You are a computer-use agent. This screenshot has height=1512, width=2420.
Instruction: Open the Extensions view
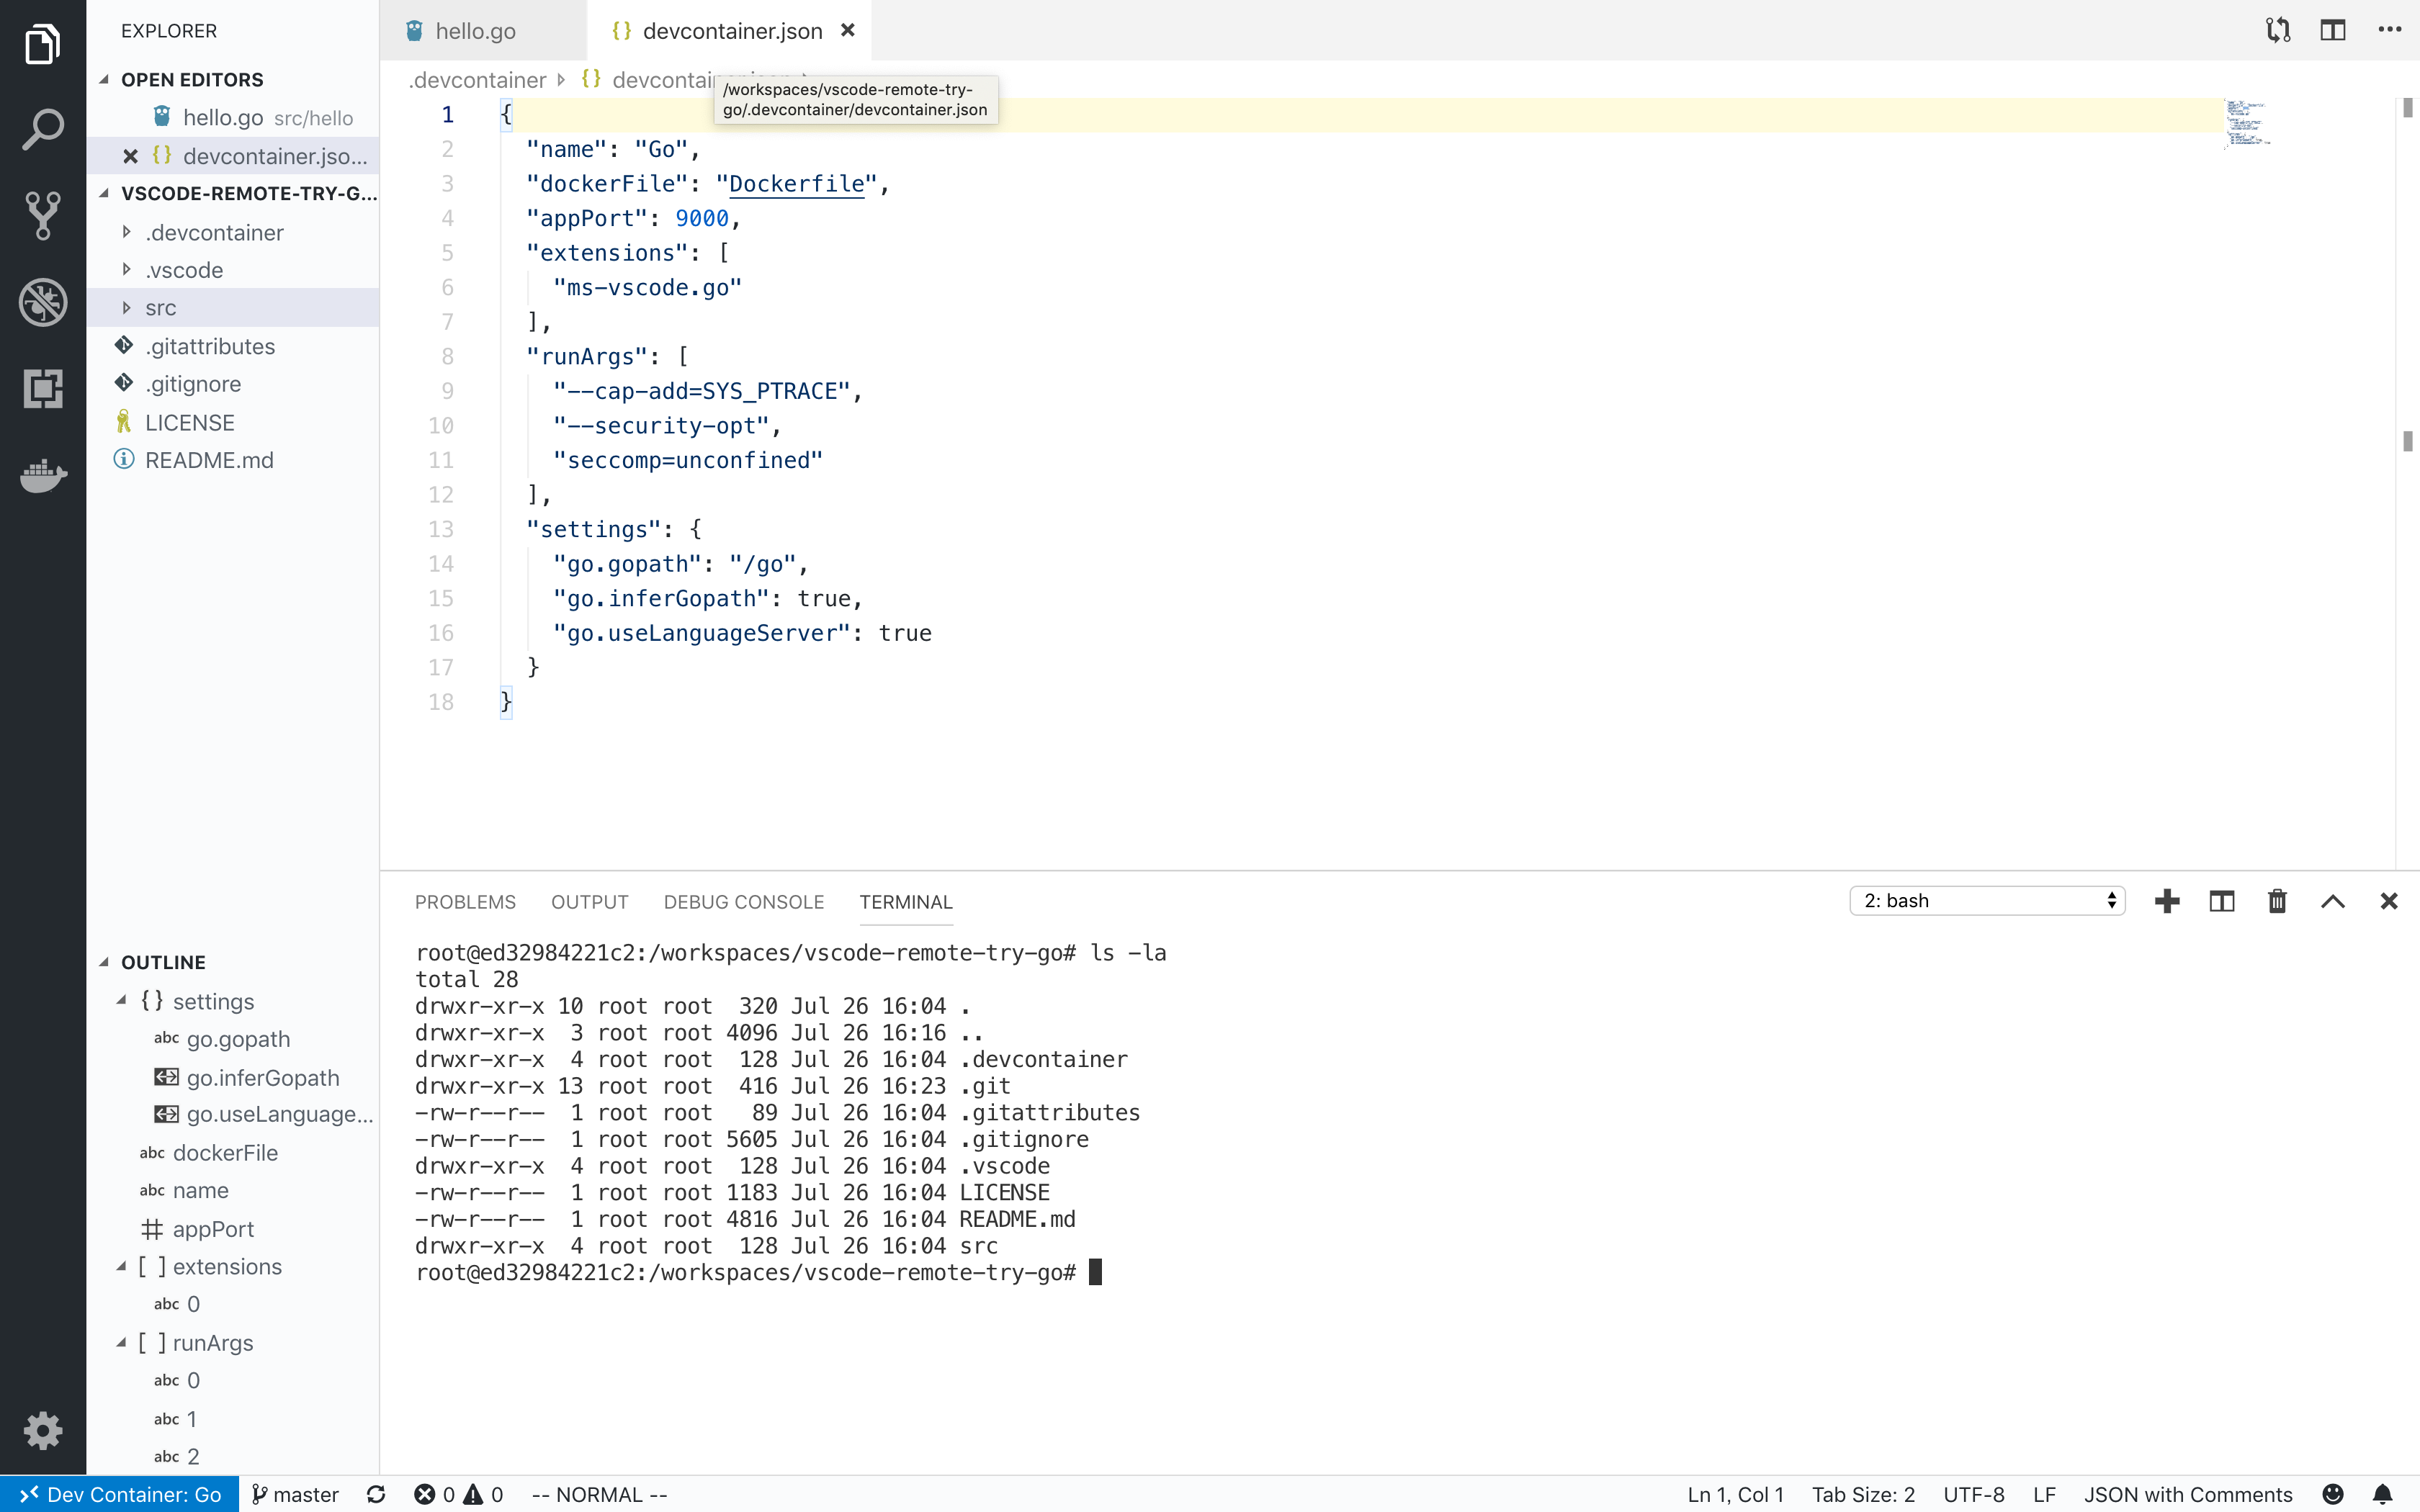coord(43,389)
